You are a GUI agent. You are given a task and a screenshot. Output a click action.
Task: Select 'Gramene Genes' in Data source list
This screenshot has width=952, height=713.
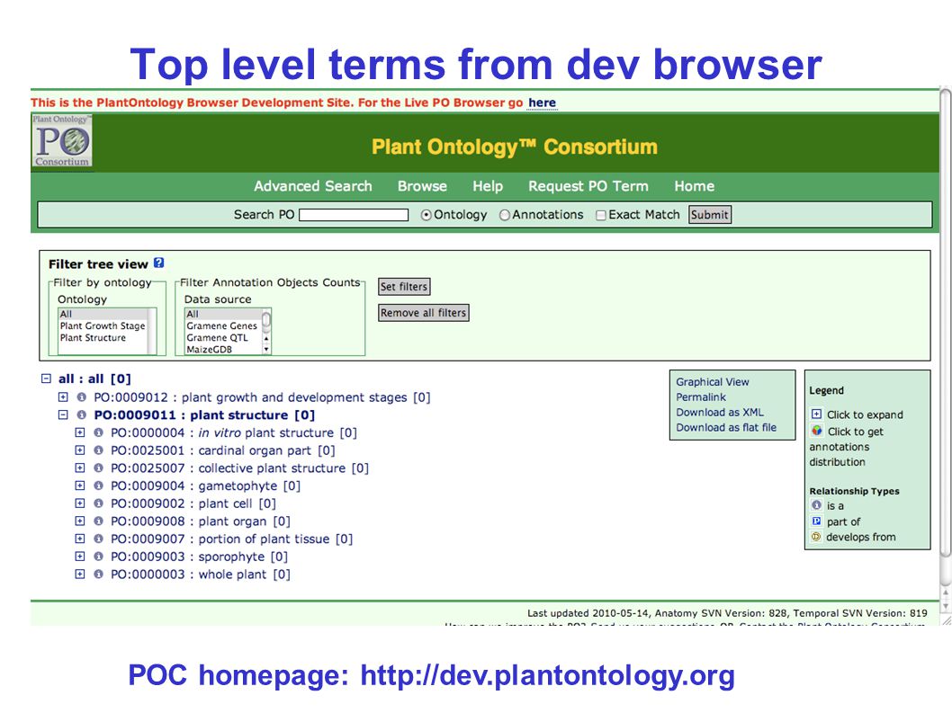[x=222, y=325]
